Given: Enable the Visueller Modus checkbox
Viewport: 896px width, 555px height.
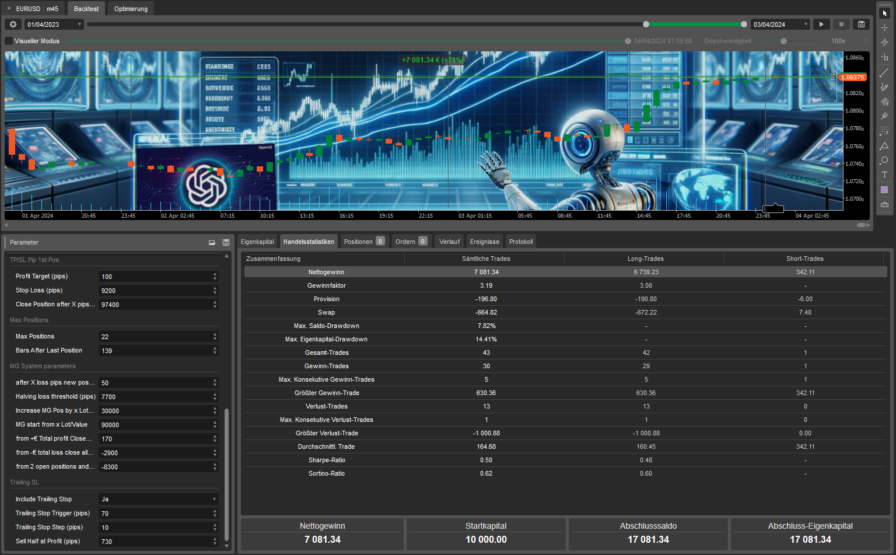Looking at the screenshot, I should [9, 41].
